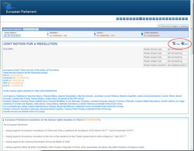This screenshot has height=151, width=194.
Task: Open footnote 1 after 26 October 2011
Action: (x=107, y=130)
